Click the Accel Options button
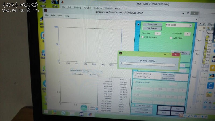Viewport: 215px width, 121px height. (168, 75)
